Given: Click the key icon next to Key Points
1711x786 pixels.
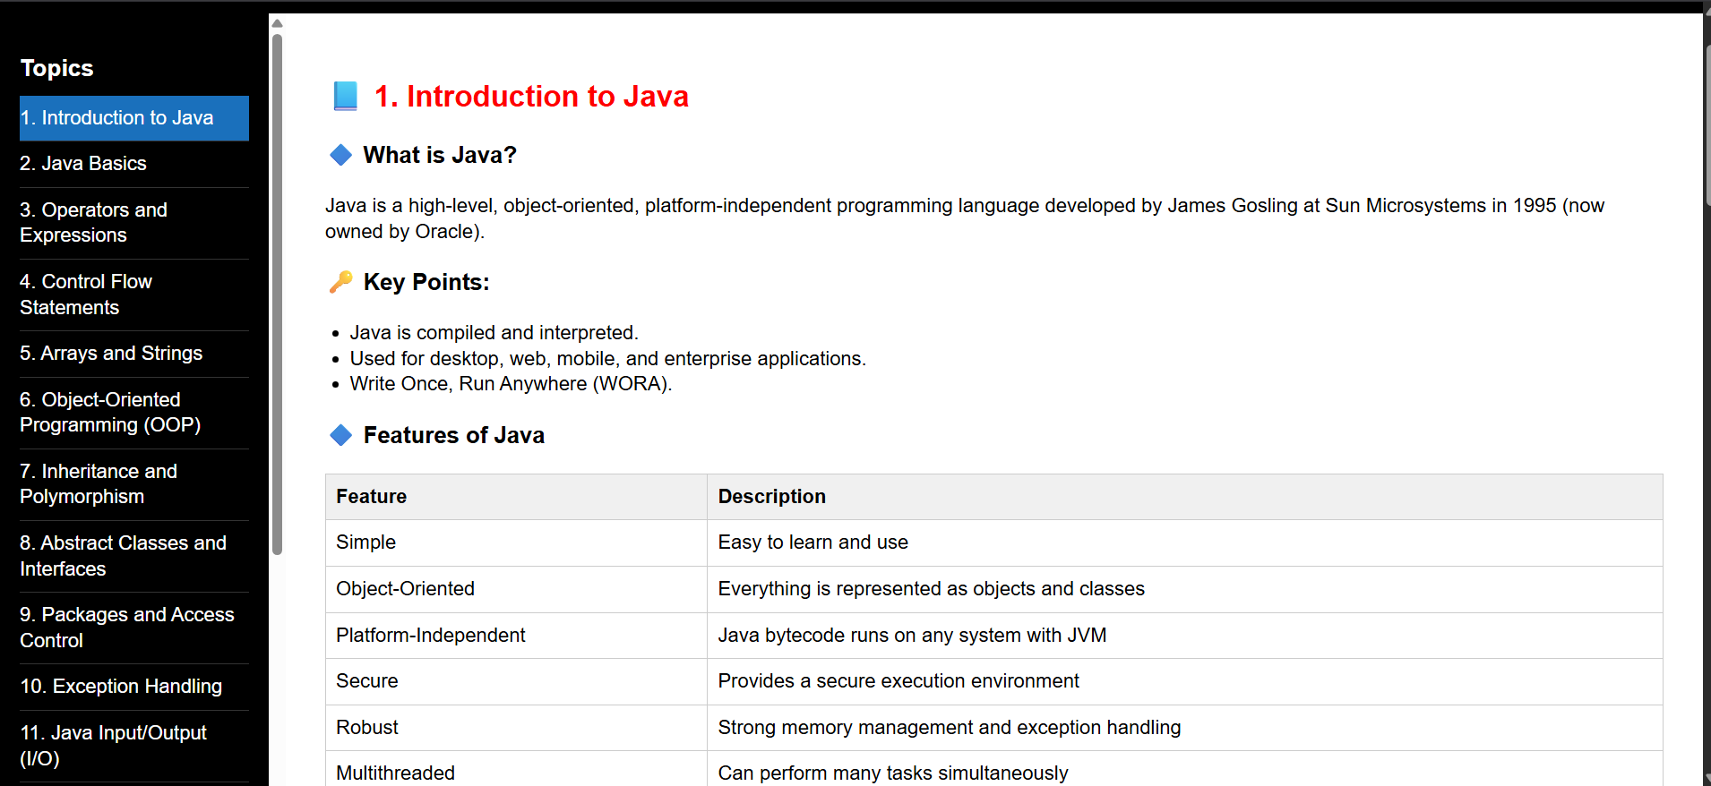Looking at the screenshot, I should pyautogui.click(x=340, y=282).
